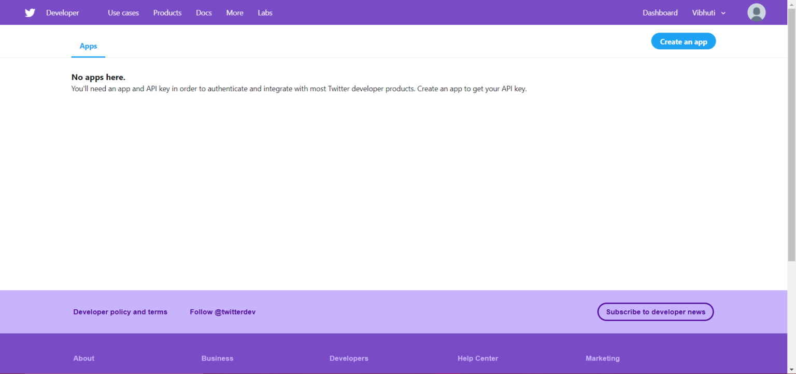Image resolution: width=796 pixels, height=374 pixels.
Task: Click the Twitter bird logo
Action: coord(30,12)
